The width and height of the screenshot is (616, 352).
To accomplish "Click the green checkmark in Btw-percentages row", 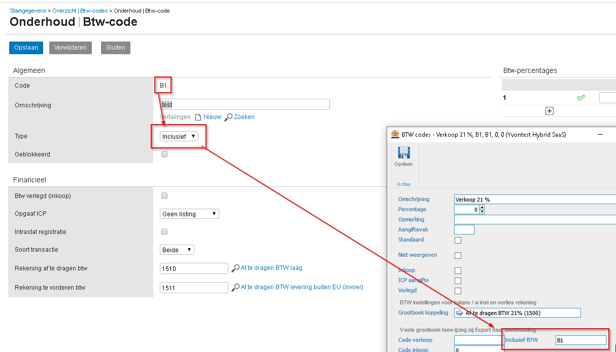I will [x=581, y=98].
